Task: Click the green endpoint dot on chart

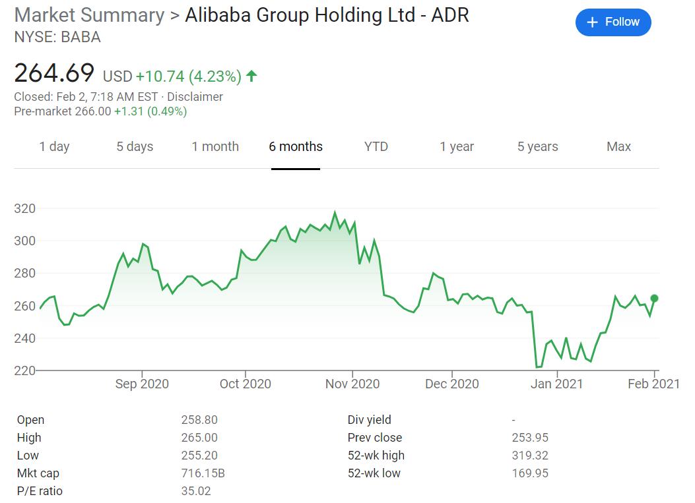Action: click(x=654, y=299)
